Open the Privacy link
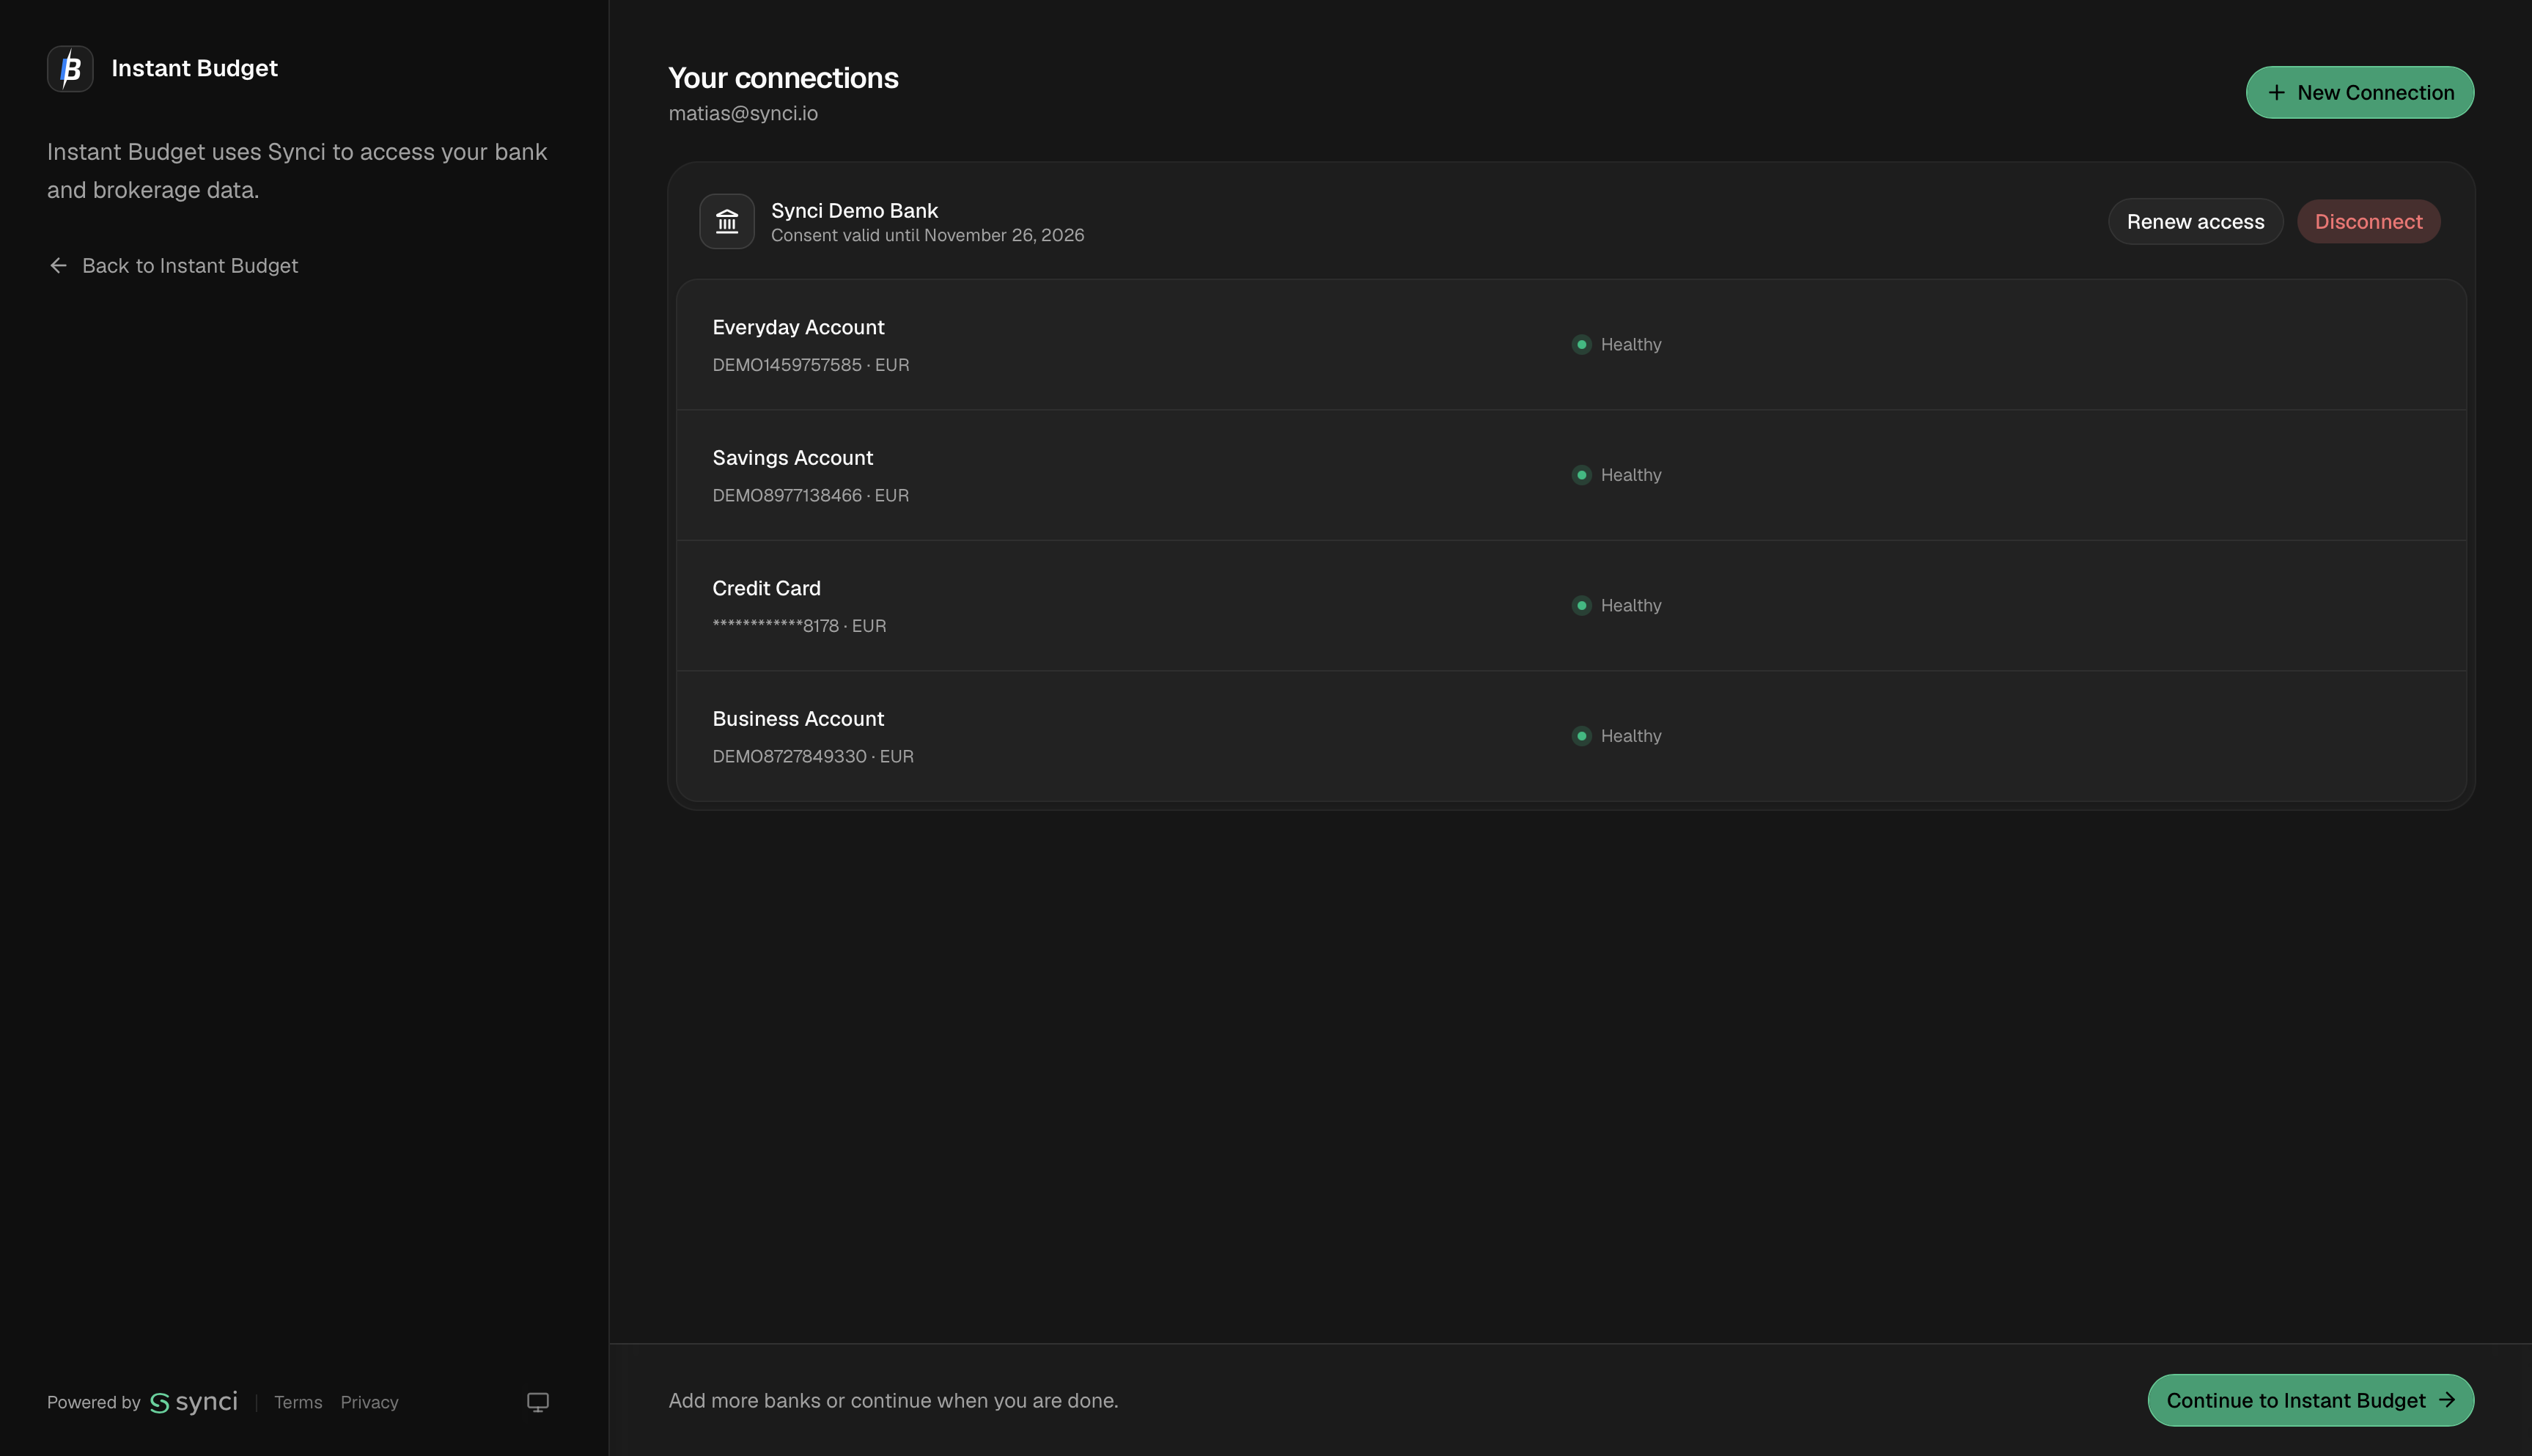 pyautogui.click(x=369, y=1402)
